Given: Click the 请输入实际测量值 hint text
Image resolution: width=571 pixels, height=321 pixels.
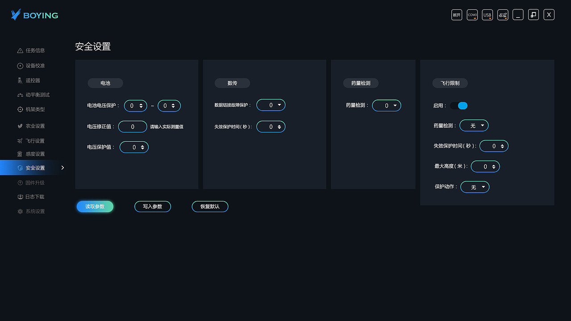Looking at the screenshot, I should coord(167,127).
